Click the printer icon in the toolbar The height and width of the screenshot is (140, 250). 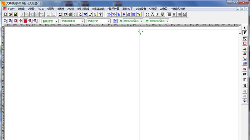[71, 14]
